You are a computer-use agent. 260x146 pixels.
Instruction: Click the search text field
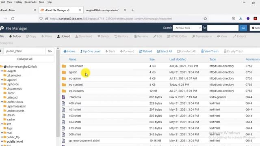223,28
